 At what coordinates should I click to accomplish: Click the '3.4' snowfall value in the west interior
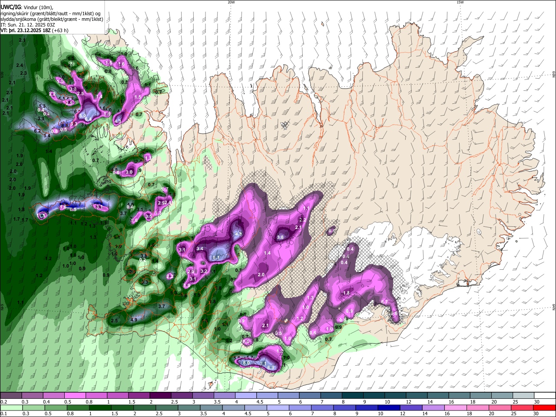(200, 248)
